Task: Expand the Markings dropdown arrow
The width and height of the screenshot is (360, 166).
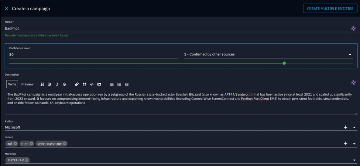Action: click(354, 160)
